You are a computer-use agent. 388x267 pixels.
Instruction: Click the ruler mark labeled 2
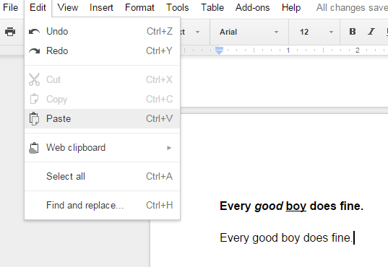point(358,51)
